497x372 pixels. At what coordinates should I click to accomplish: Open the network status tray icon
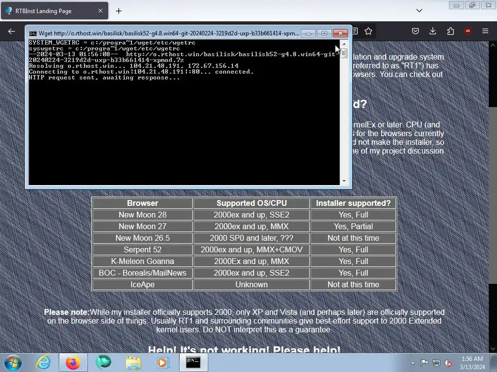coord(436,363)
